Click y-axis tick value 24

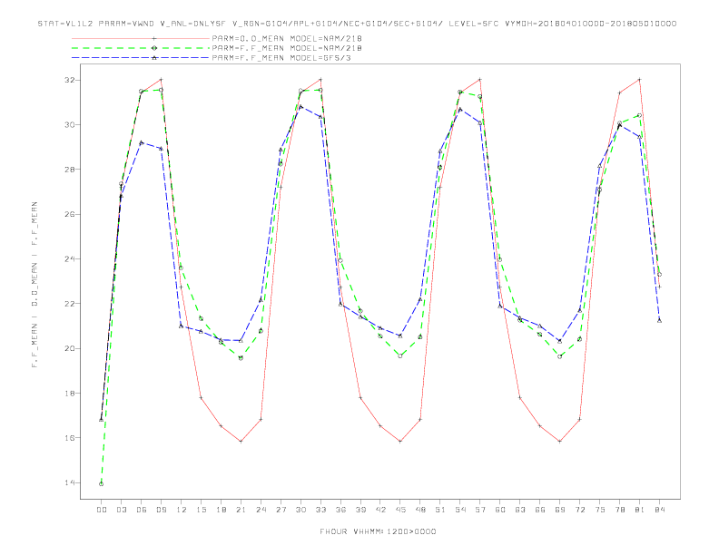(70, 258)
